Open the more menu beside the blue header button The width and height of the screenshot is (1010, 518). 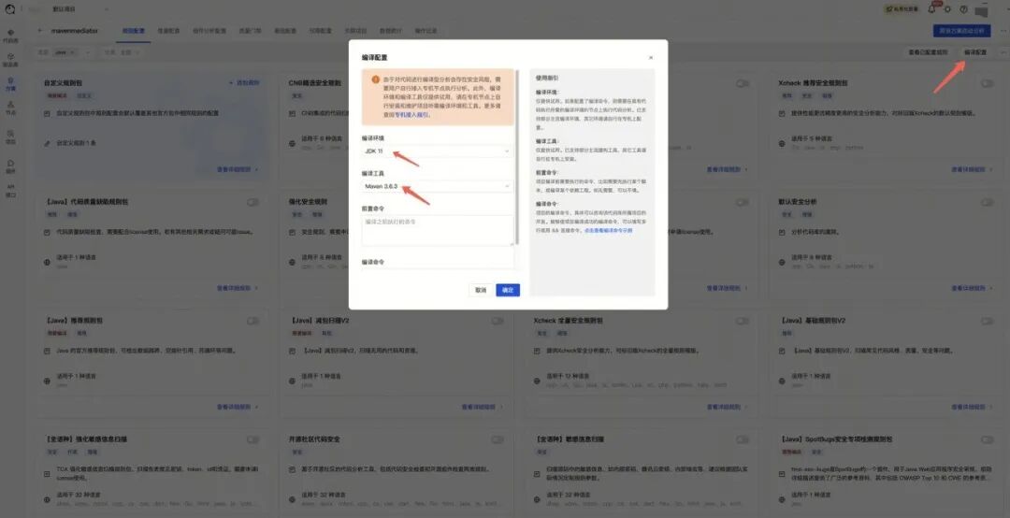click(1003, 31)
